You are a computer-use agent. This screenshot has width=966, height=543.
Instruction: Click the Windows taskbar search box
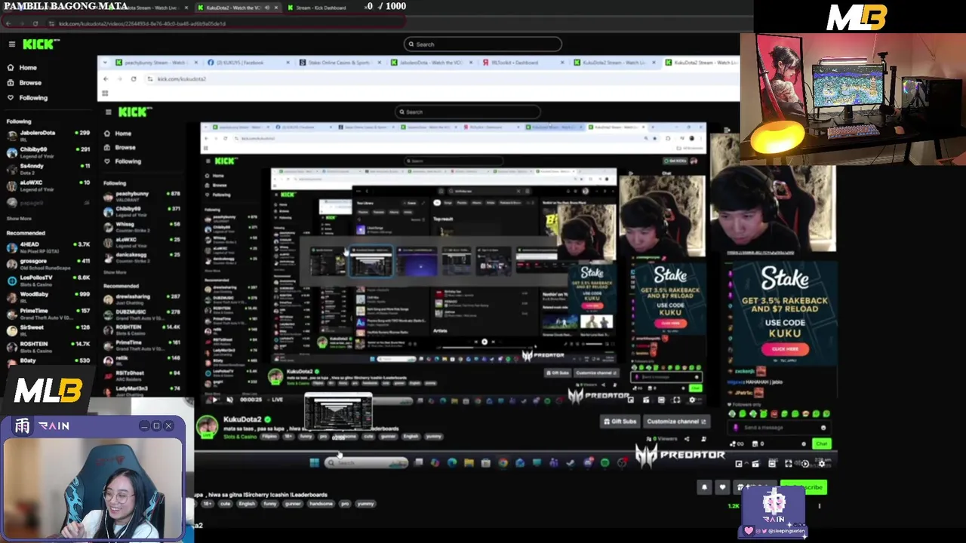[367, 463]
